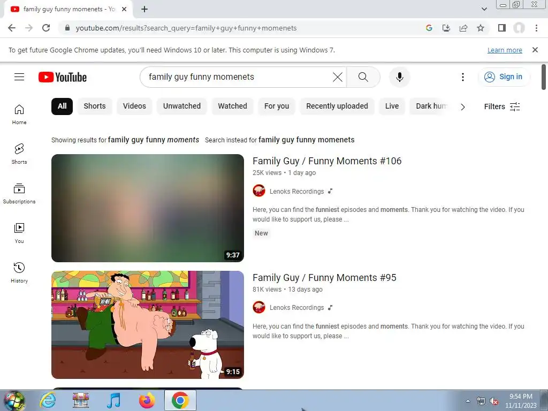Open the Windows Start button

coord(14,400)
